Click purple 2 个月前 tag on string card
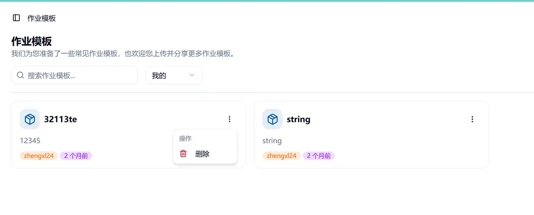 pos(319,156)
